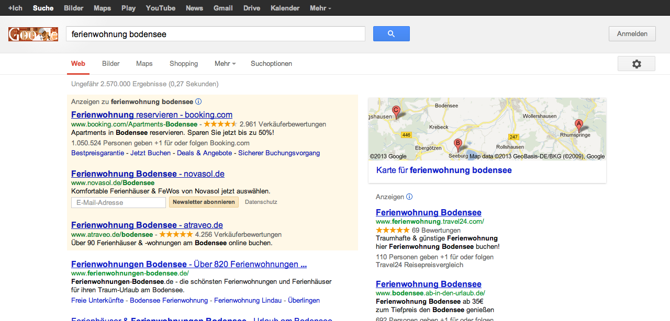Open the settings gear menu
This screenshot has height=321, width=670.
[x=636, y=64]
